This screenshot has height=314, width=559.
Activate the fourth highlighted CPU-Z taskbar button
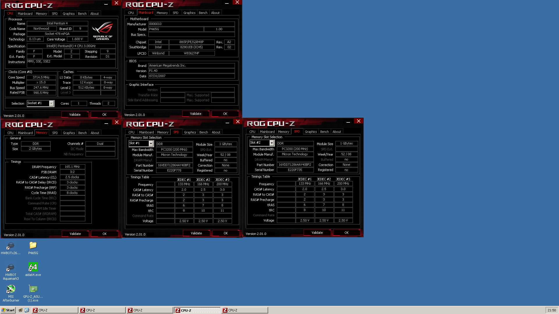tap(197, 310)
